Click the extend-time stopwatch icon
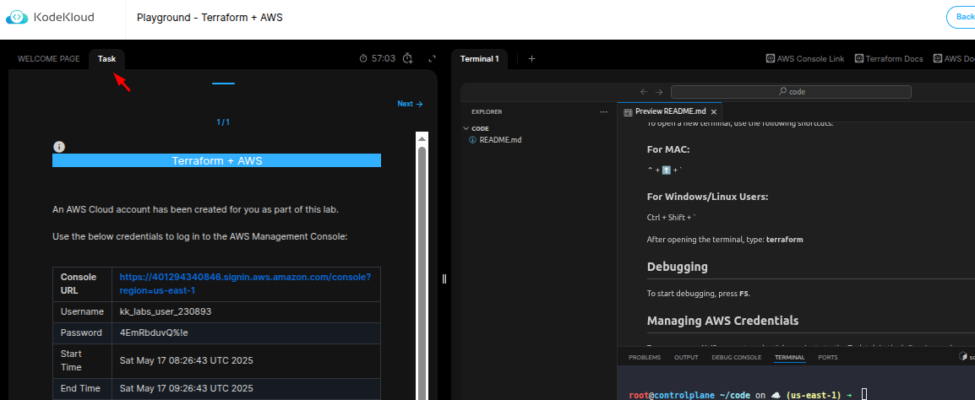Viewport: 975px width, 400px height. click(x=408, y=58)
